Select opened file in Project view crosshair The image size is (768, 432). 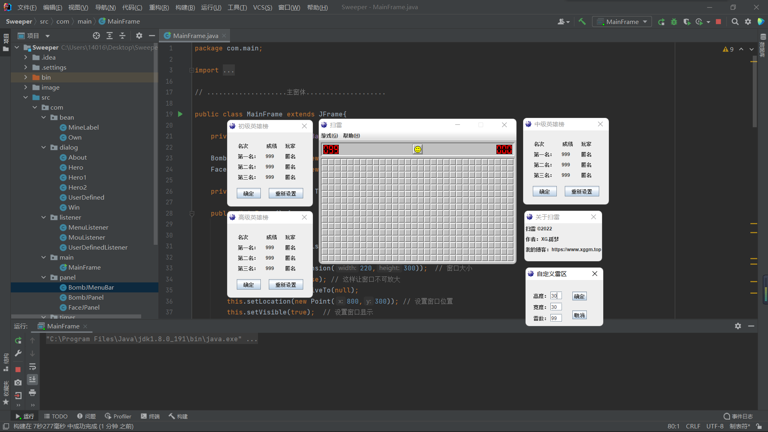point(96,36)
